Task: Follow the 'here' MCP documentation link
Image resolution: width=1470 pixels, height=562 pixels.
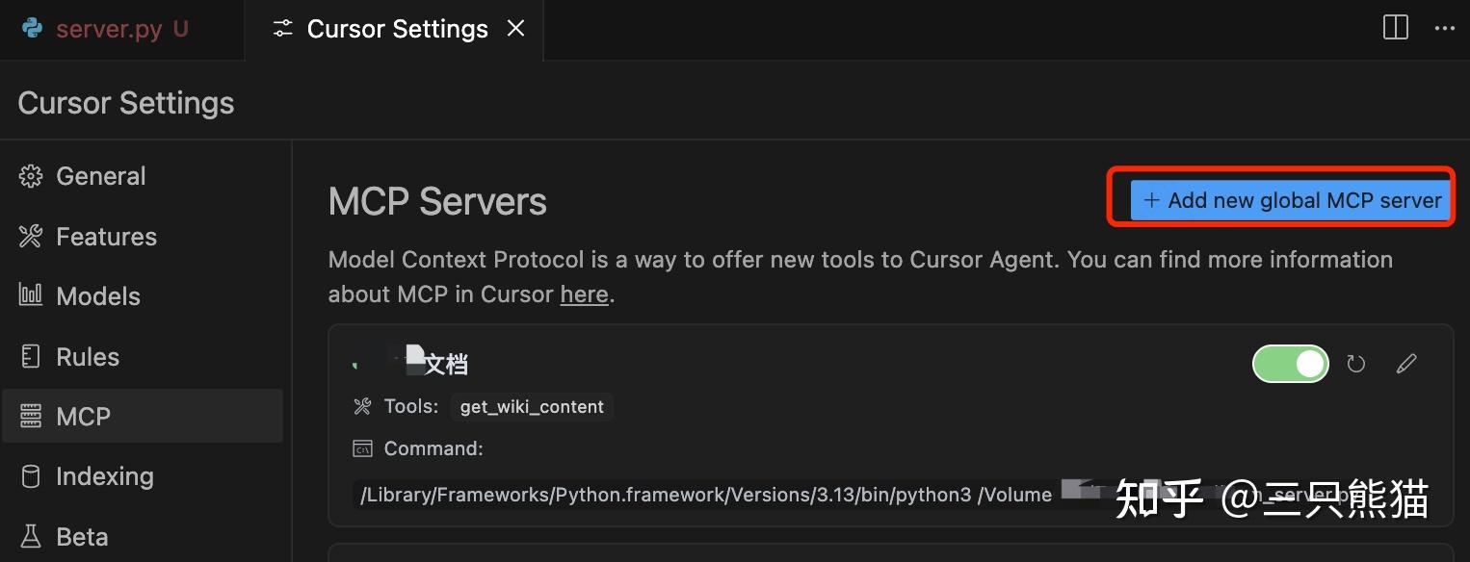Action: pyautogui.click(x=584, y=294)
